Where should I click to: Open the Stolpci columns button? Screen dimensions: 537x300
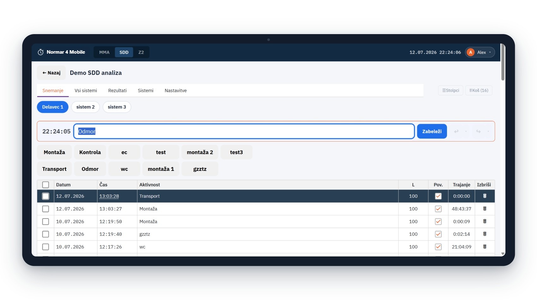point(451,91)
